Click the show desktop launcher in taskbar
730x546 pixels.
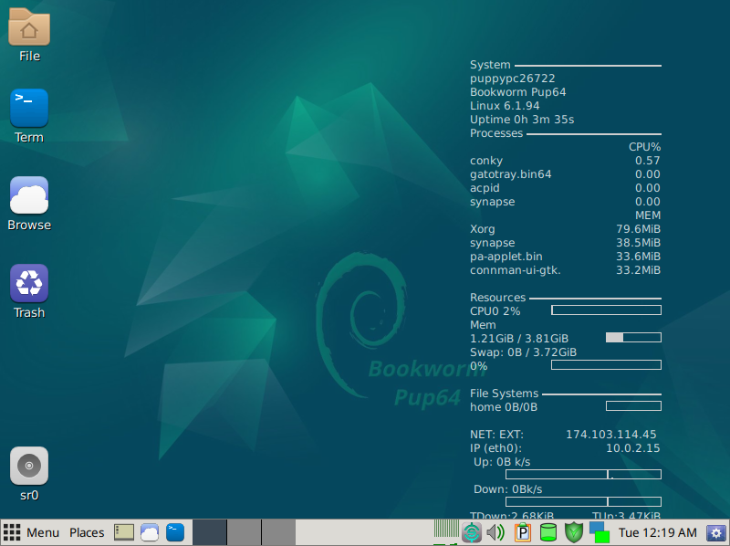124,532
